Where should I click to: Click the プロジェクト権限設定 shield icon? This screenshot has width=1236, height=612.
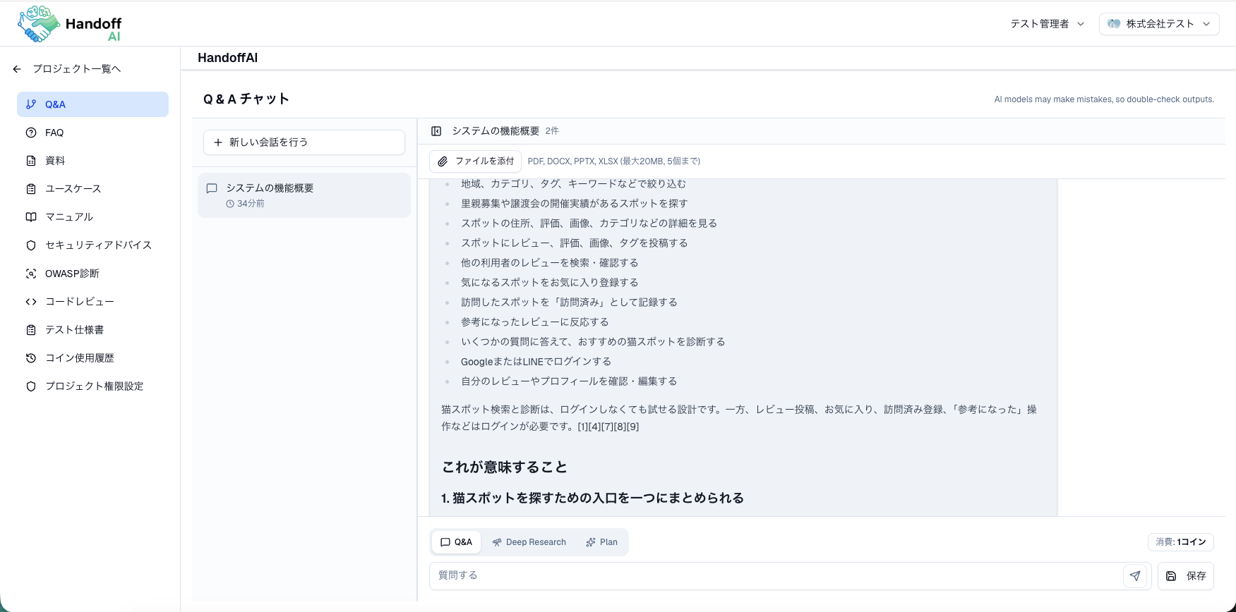click(31, 386)
